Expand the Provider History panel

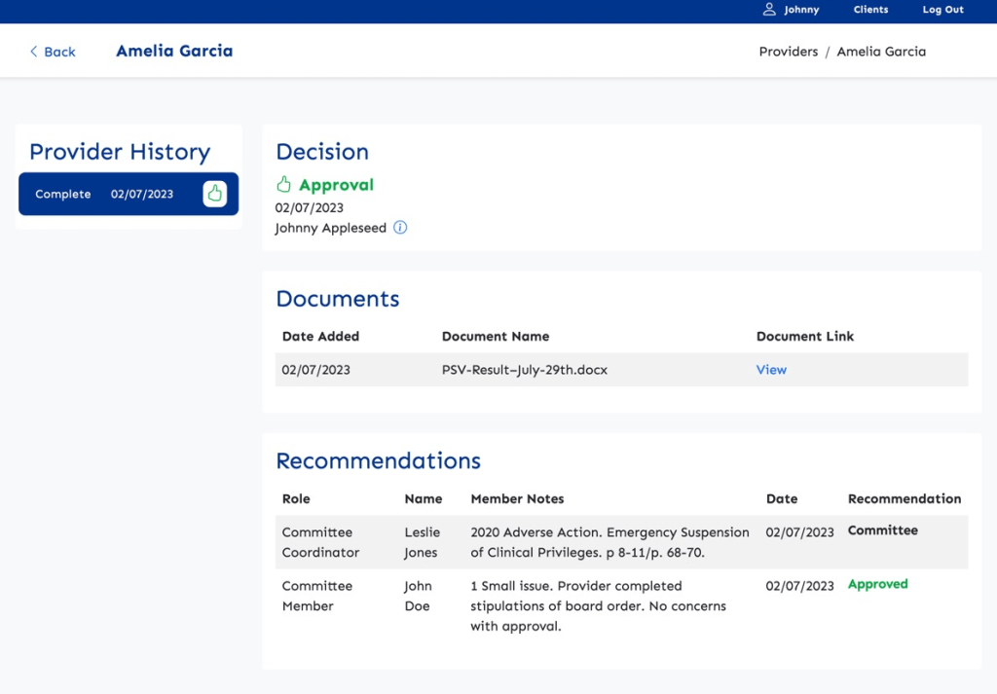(x=120, y=152)
